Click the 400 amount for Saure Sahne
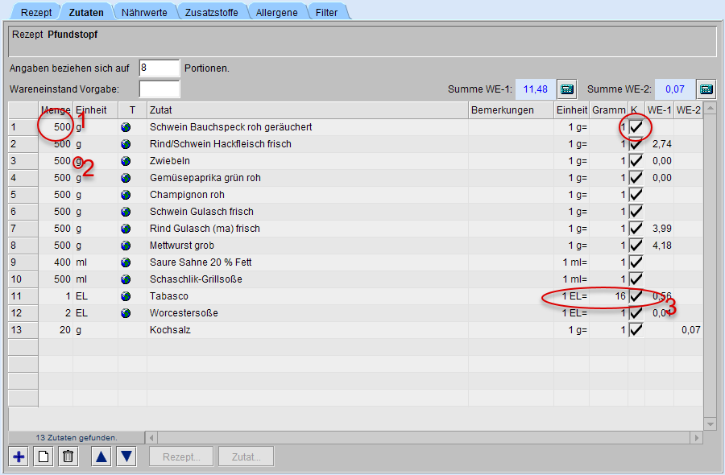The image size is (725, 475). (x=62, y=262)
